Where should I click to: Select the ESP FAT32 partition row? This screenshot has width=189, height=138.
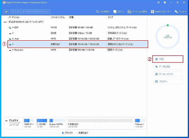(77, 27)
